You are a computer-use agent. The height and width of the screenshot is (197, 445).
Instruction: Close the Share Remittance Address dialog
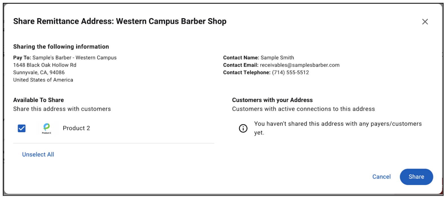click(425, 22)
